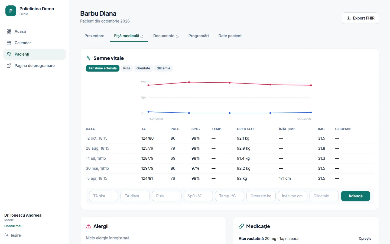Open the Contul meu link
This screenshot has width=390, height=244.
[13, 226]
